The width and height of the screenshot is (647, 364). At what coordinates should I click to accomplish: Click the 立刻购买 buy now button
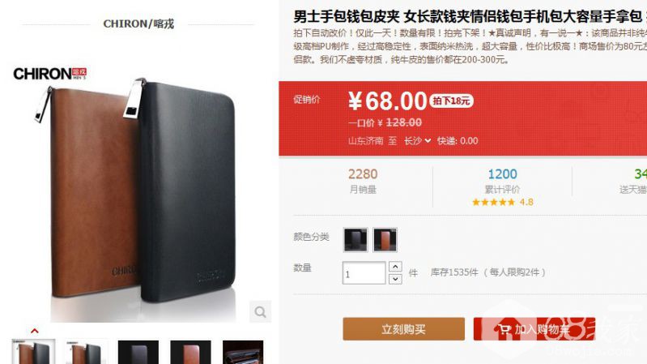[403, 329]
